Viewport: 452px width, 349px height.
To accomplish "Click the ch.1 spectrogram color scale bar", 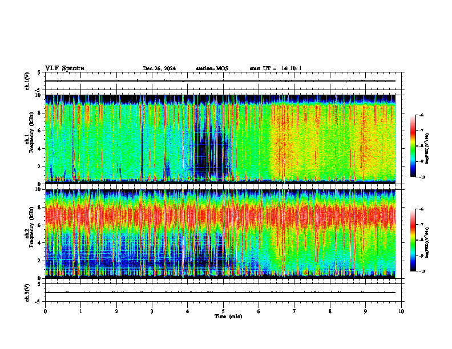I will coord(413,146).
